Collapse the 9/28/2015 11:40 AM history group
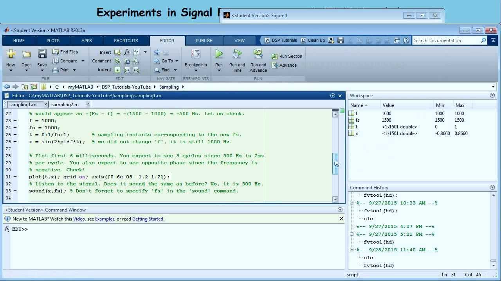The width and height of the screenshot is (501, 281). pos(351,250)
